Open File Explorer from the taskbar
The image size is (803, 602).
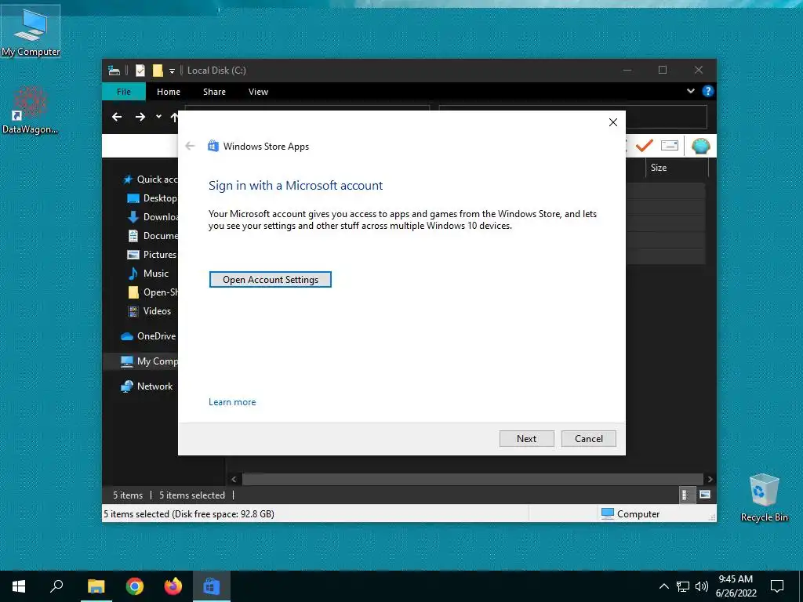click(96, 586)
